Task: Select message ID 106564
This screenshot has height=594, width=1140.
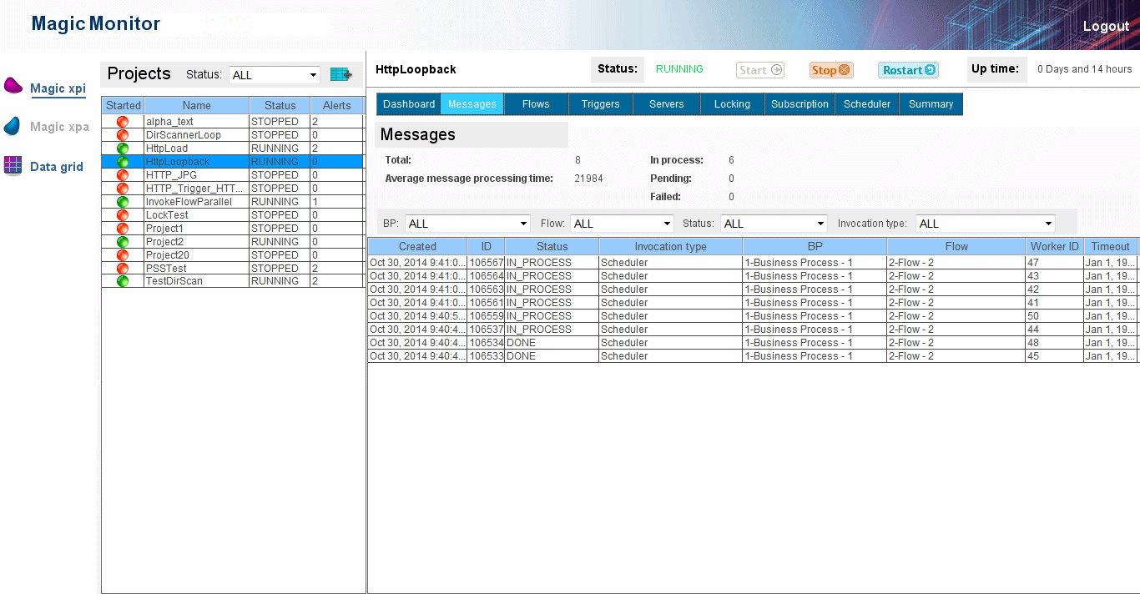Action: point(486,276)
